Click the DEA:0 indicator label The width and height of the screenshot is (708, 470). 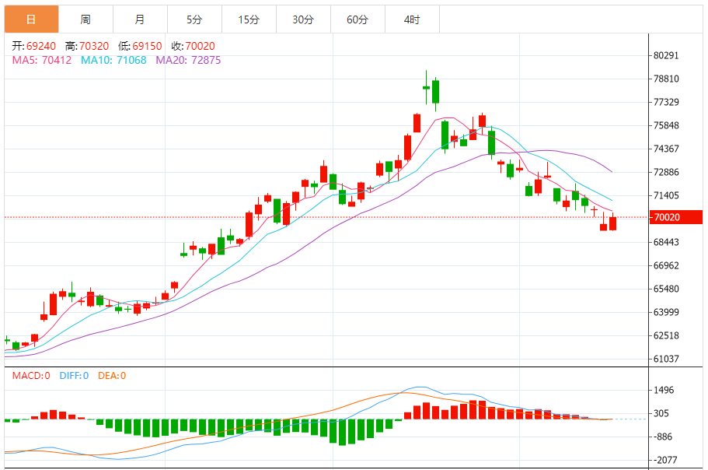(112, 376)
